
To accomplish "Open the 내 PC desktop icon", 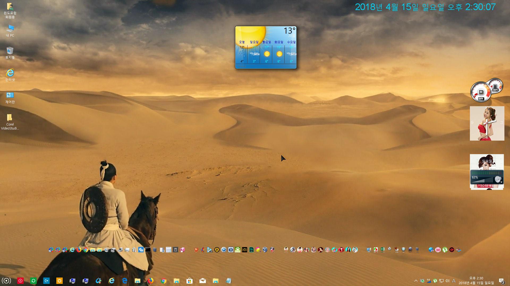I will [10, 31].
